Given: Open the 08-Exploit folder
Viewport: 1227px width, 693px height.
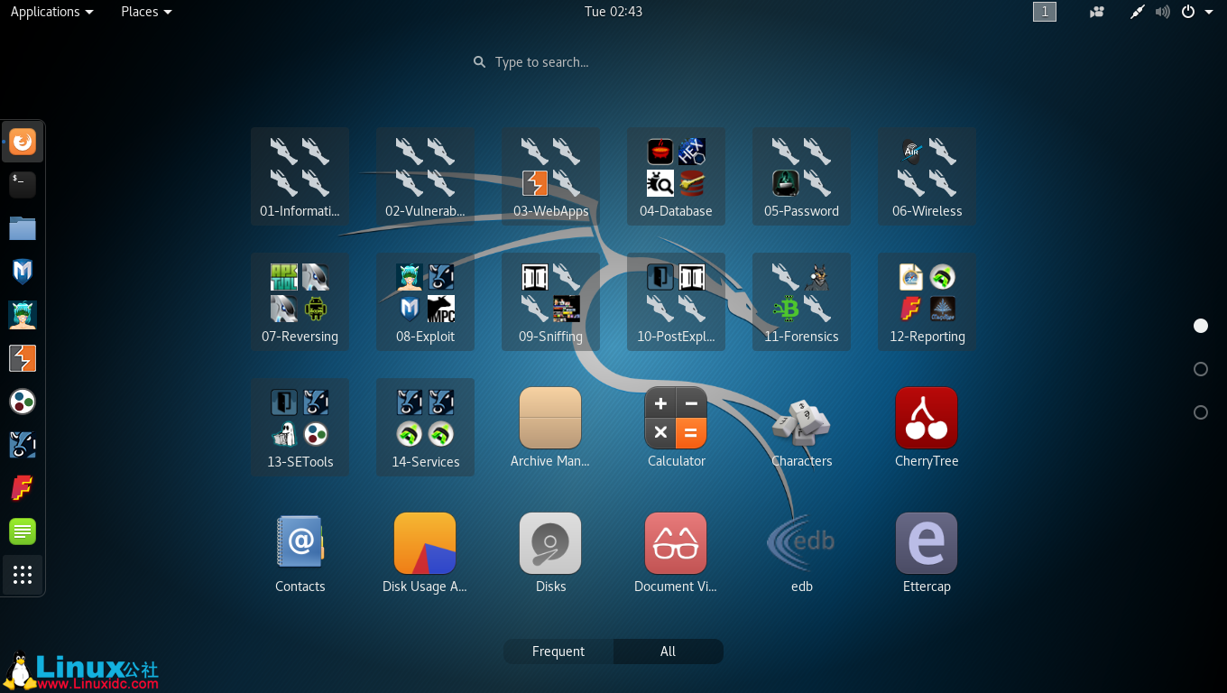Looking at the screenshot, I should pyautogui.click(x=425, y=301).
